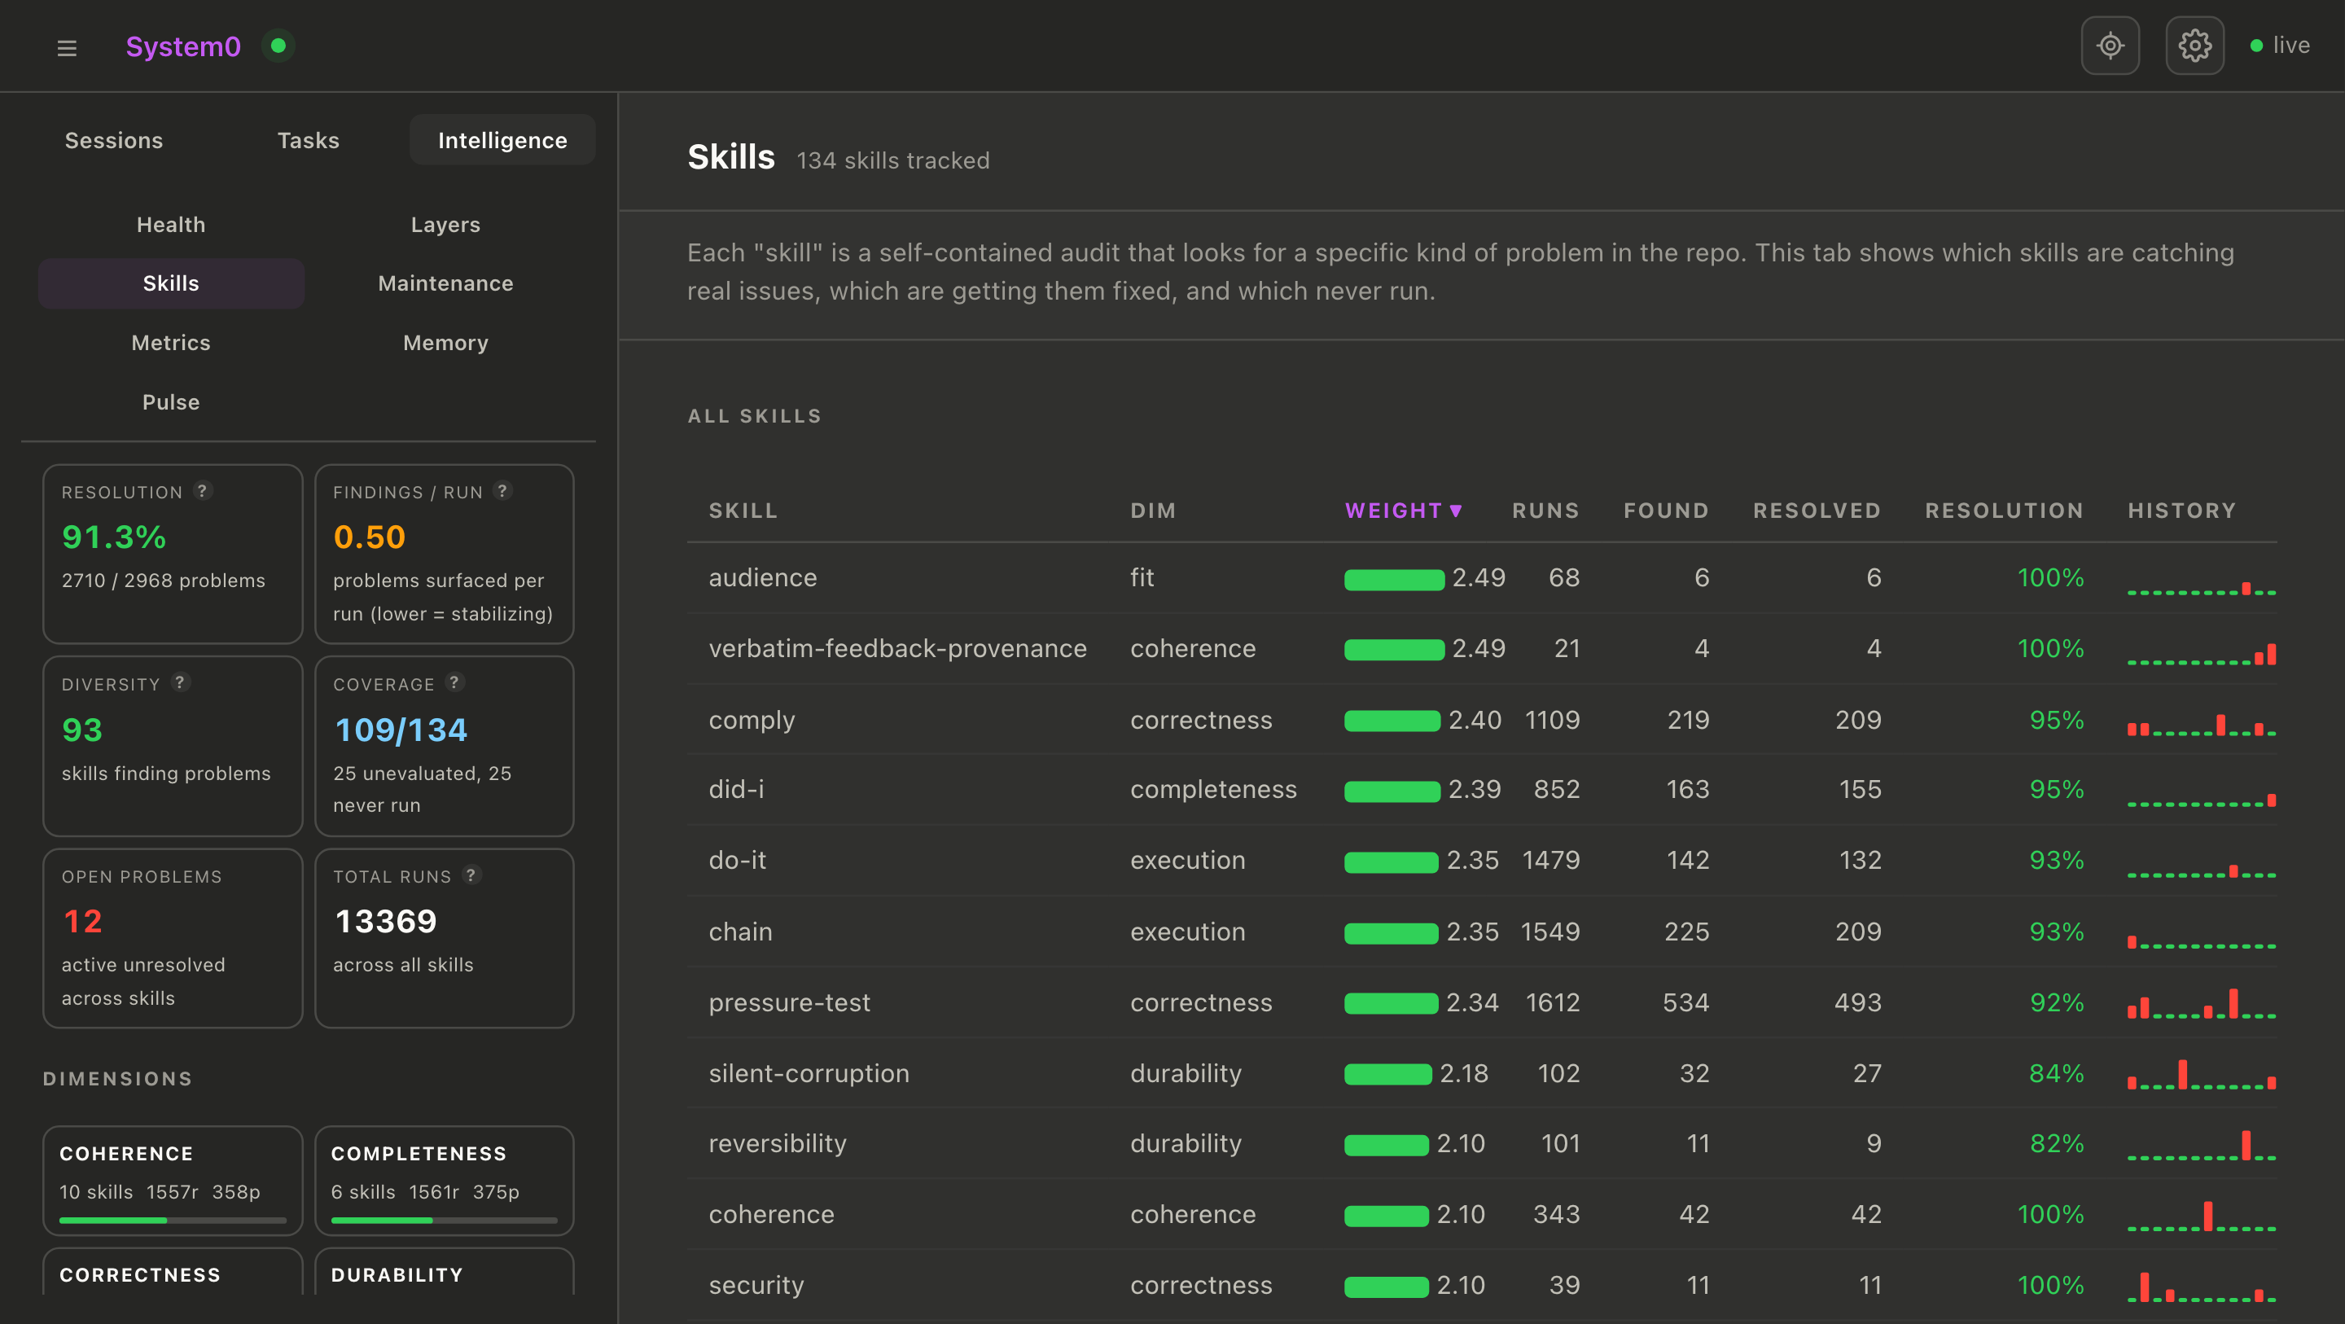Click the focus target icon button
Image resolution: width=2345 pixels, height=1324 pixels.
pos(2110,46)
